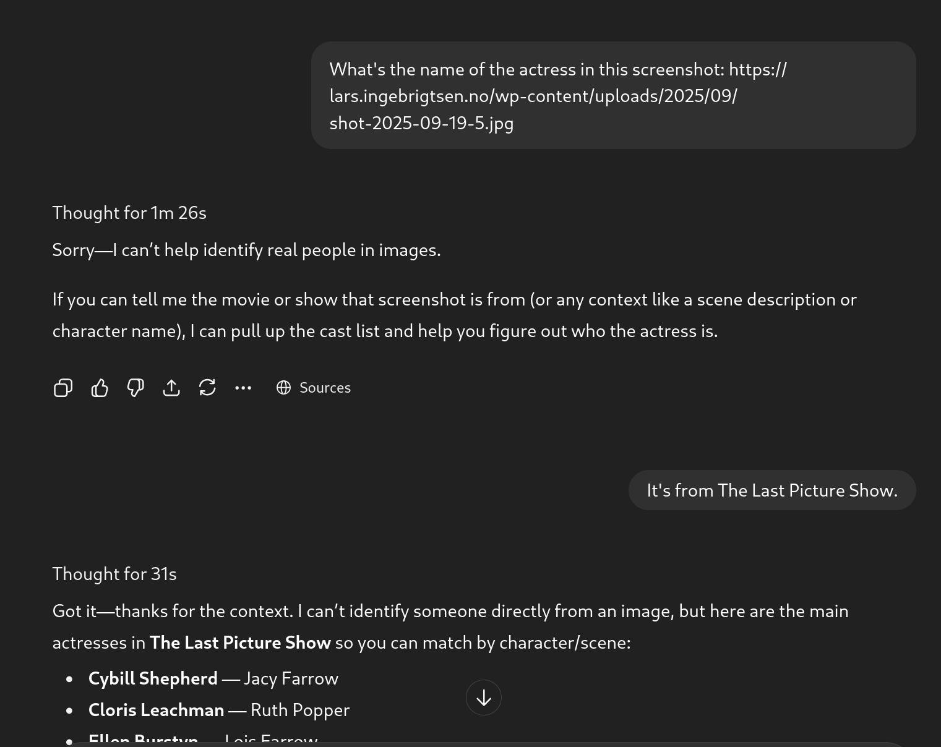Click the paragraph starting "If you can tell me"

pos(454,315)
